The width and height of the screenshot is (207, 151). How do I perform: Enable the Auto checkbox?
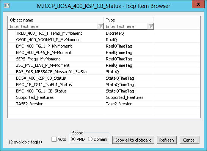coord(54,139)
